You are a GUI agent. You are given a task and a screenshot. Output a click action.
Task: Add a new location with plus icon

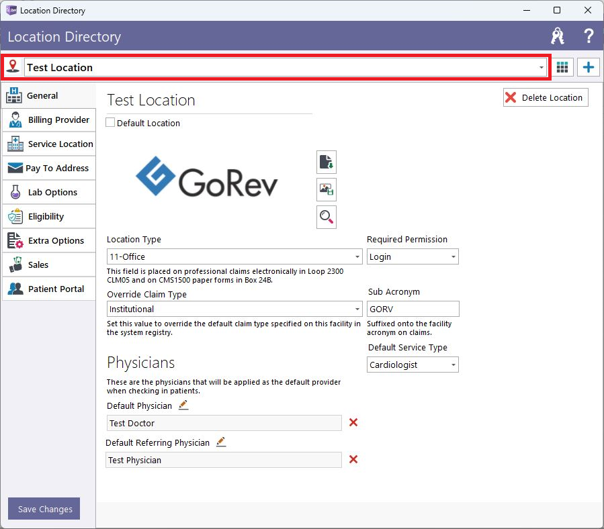click(588, 67)
